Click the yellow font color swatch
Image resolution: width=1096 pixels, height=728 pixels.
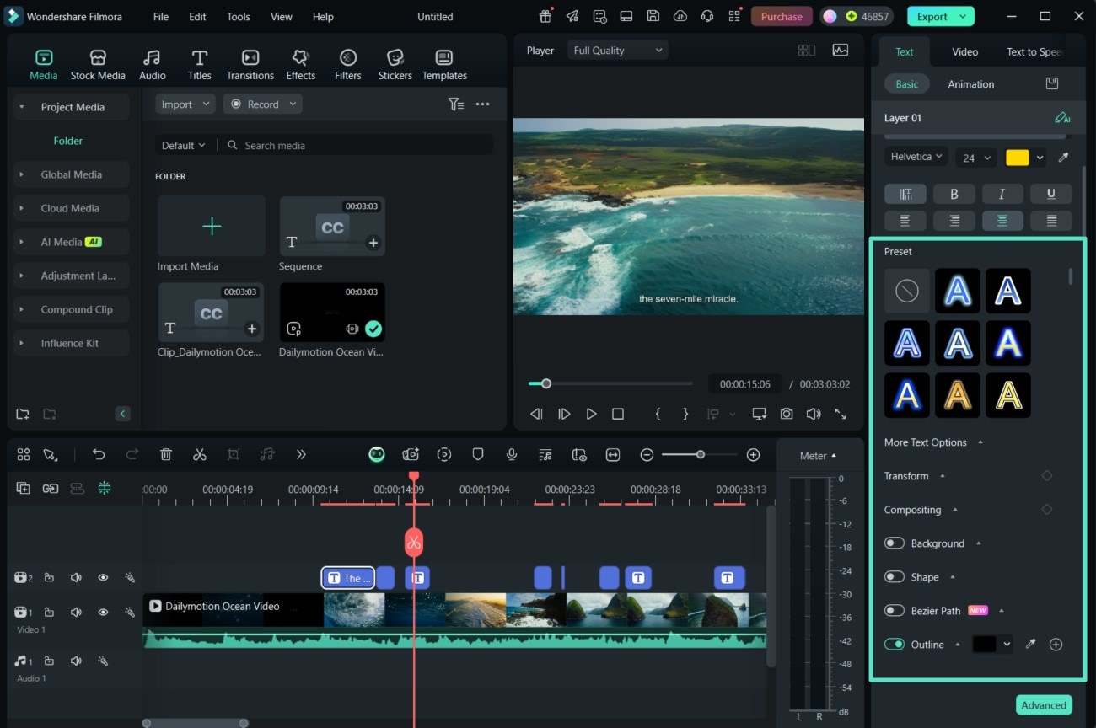pyautogui.click(x=1018, y=158)
